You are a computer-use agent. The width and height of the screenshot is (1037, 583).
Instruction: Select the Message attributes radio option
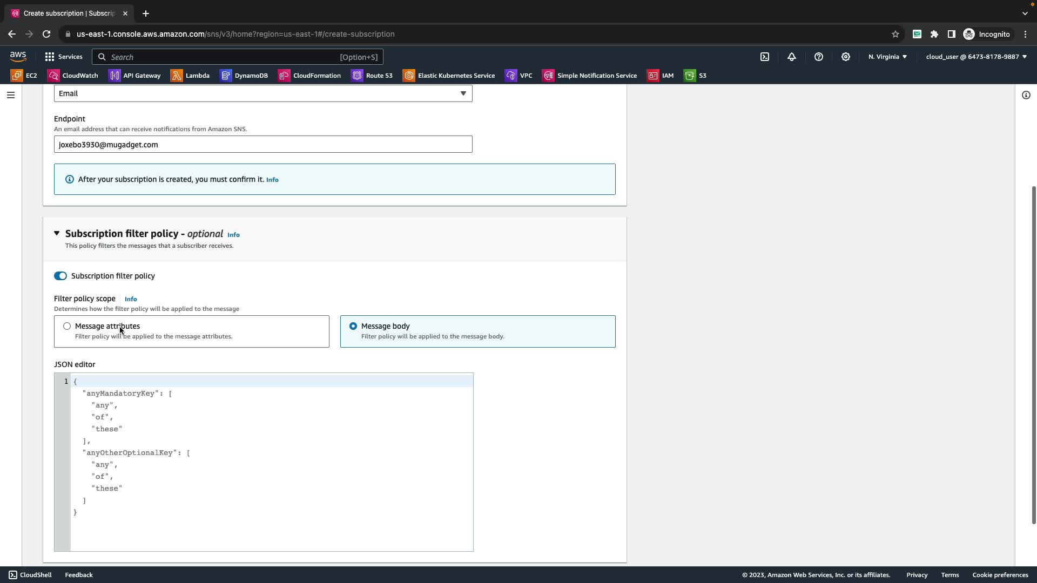point(67,326)
